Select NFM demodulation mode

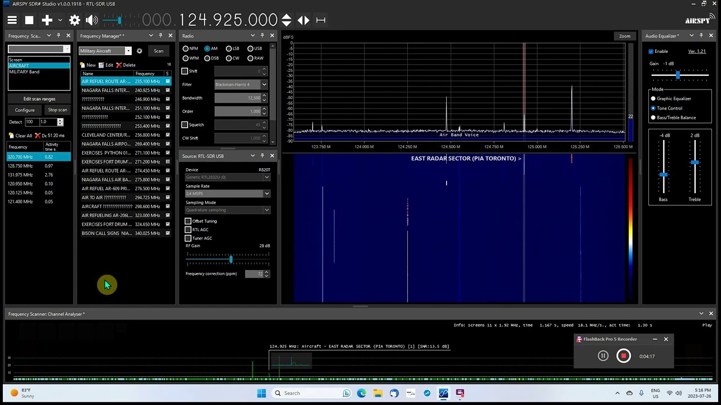[191, 48]
